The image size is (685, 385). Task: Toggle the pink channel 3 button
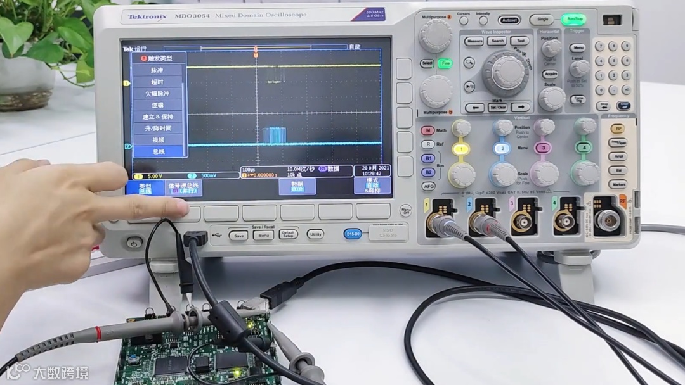point(544,148)
